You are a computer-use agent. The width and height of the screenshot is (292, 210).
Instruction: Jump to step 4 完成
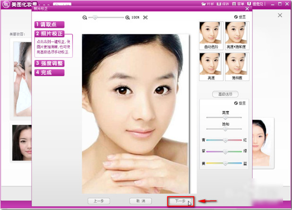49,73
